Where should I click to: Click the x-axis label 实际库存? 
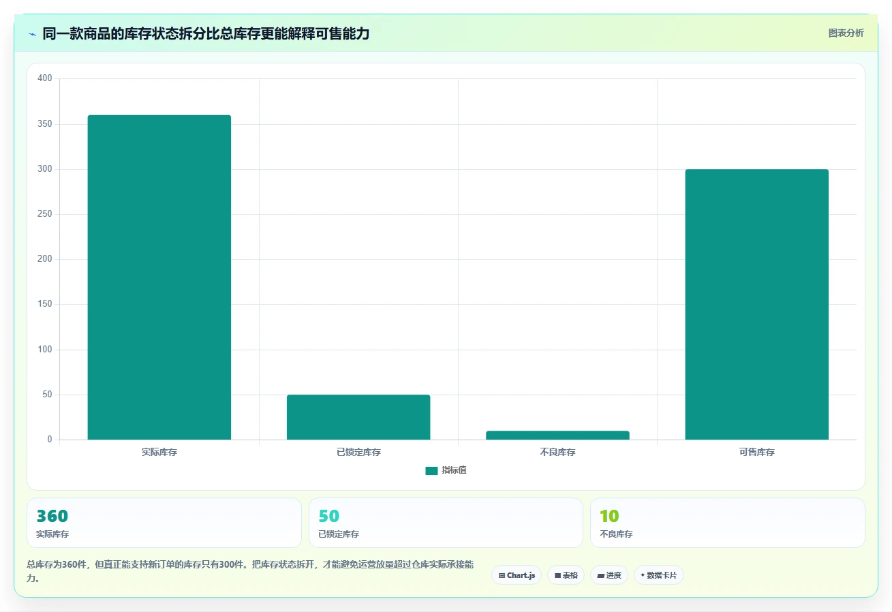click(159, 452)
